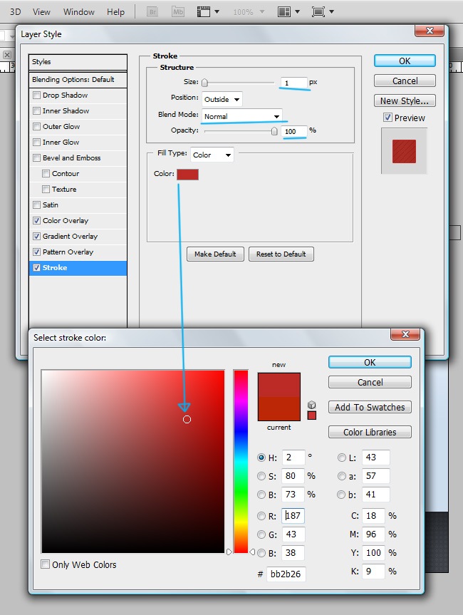Open the Fill Type dropdown
Screen dimensions: 463x615
coord(212,155)
